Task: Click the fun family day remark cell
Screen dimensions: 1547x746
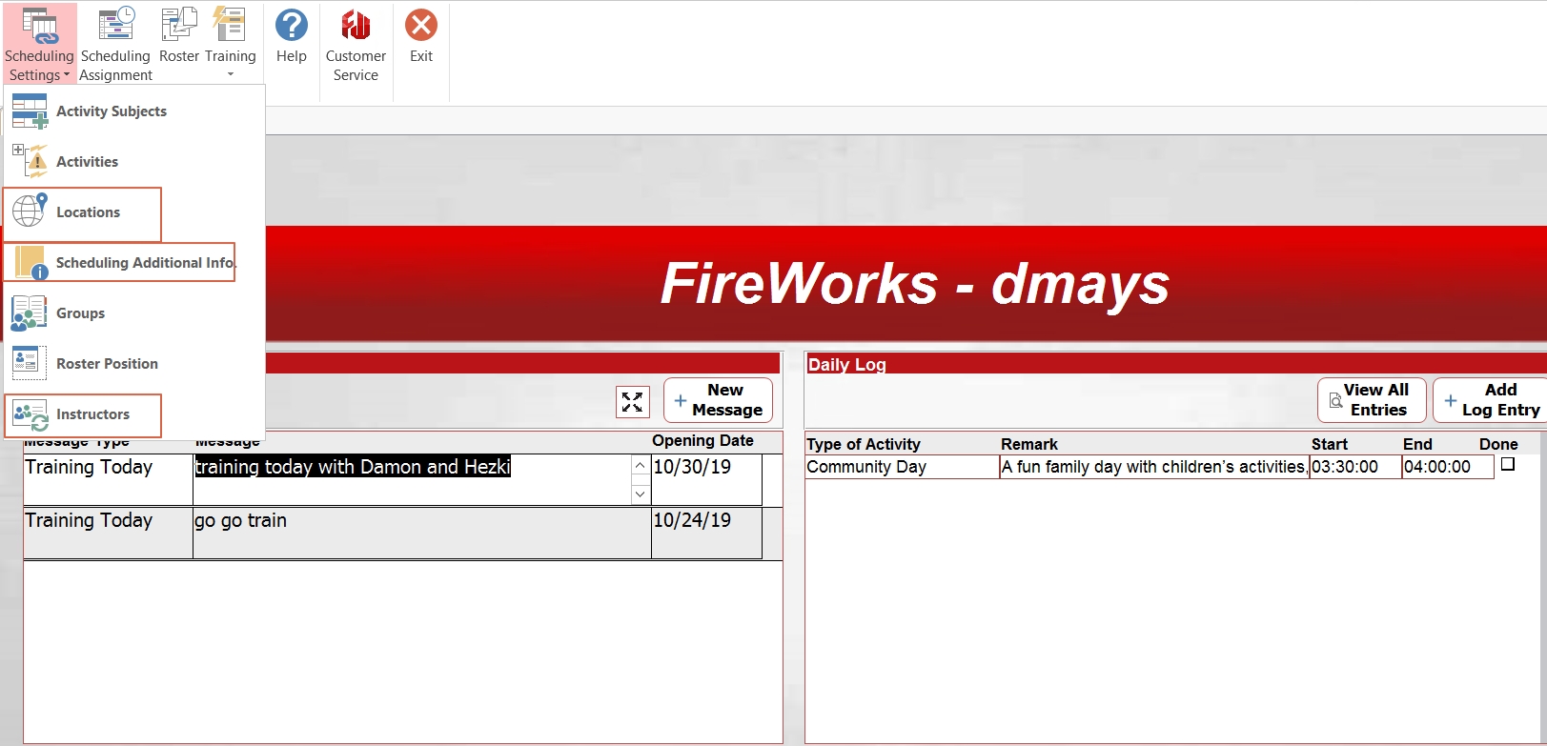Action: click(1154, 467)
